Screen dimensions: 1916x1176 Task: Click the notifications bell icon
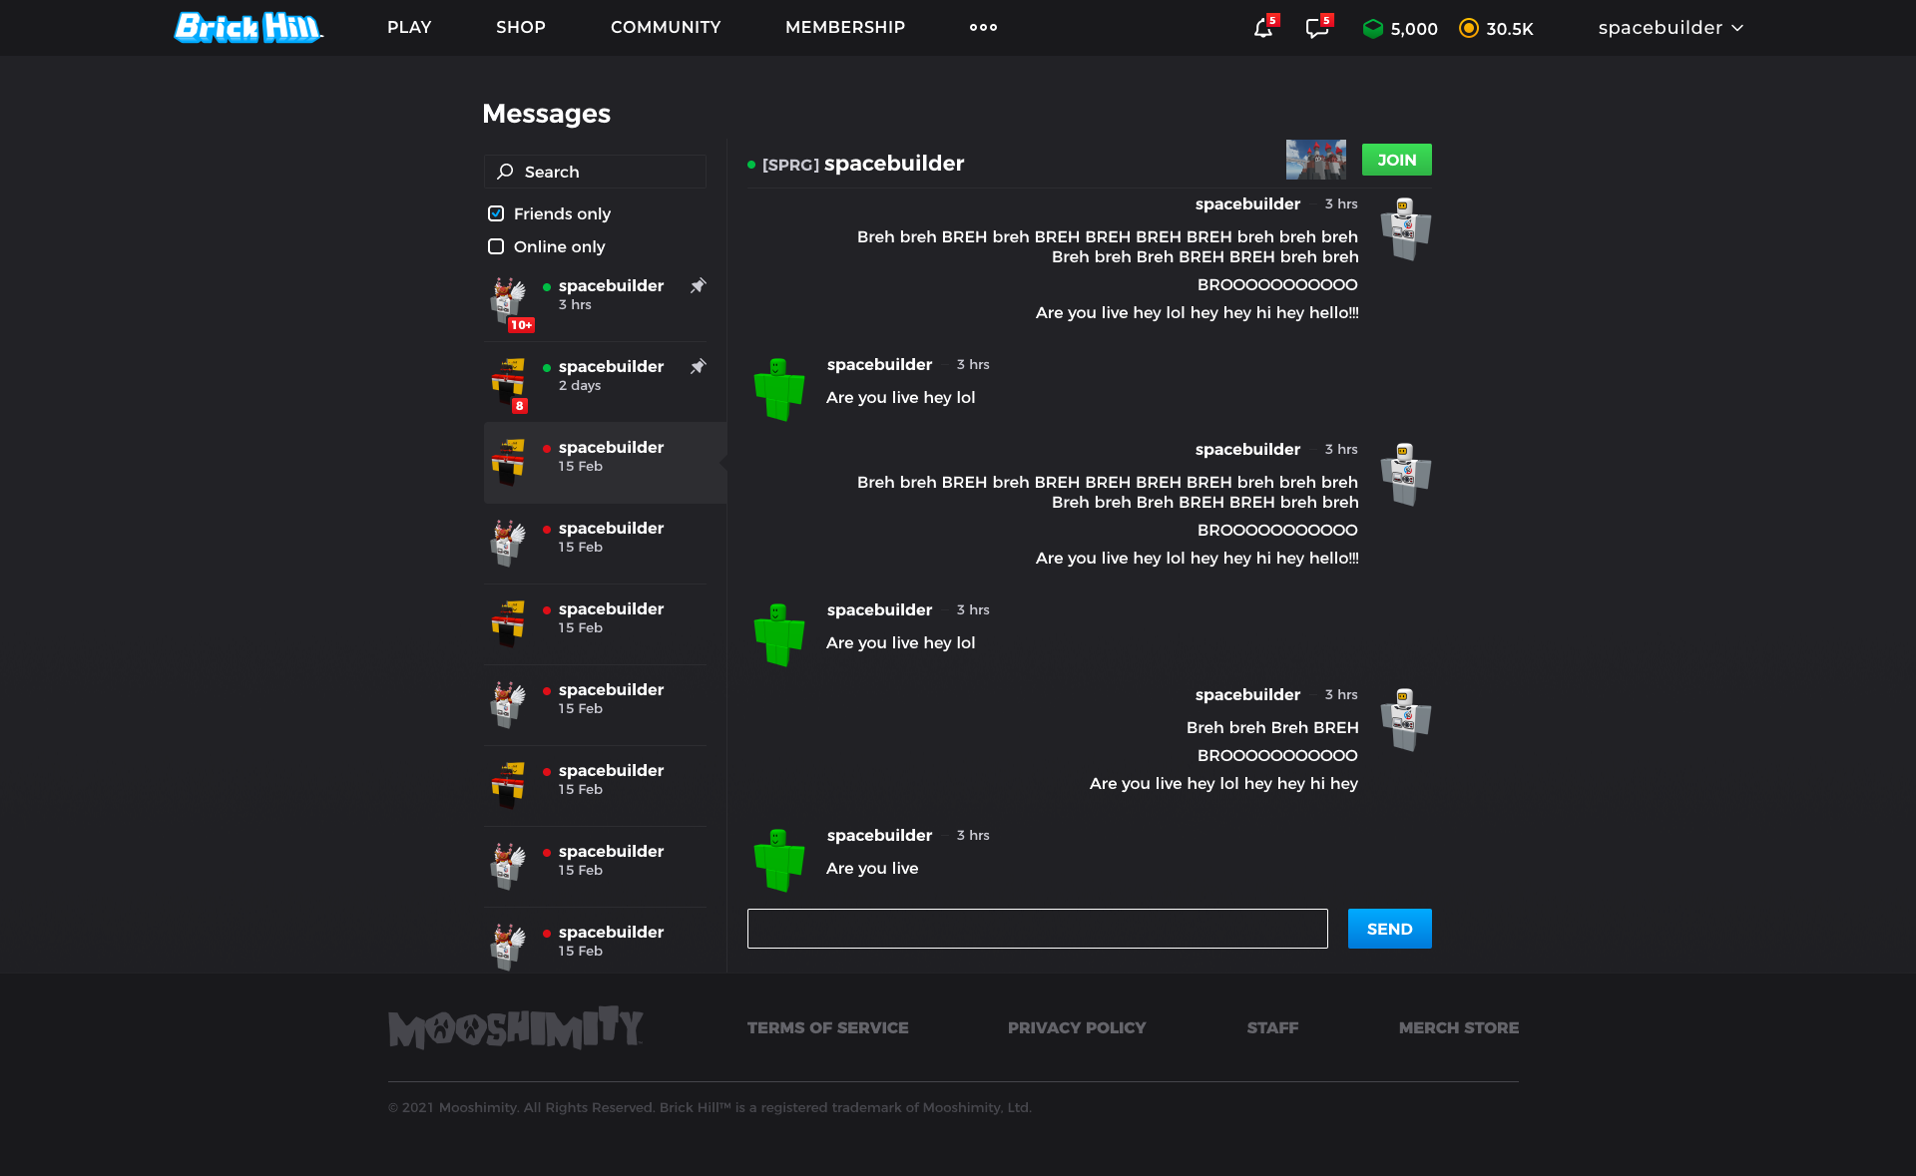[1260, 27]
